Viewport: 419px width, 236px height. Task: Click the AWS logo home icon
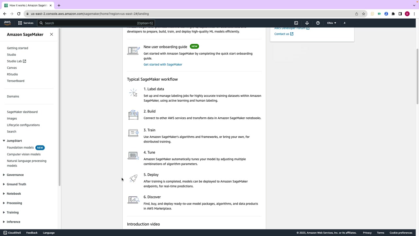coord(7,23)
